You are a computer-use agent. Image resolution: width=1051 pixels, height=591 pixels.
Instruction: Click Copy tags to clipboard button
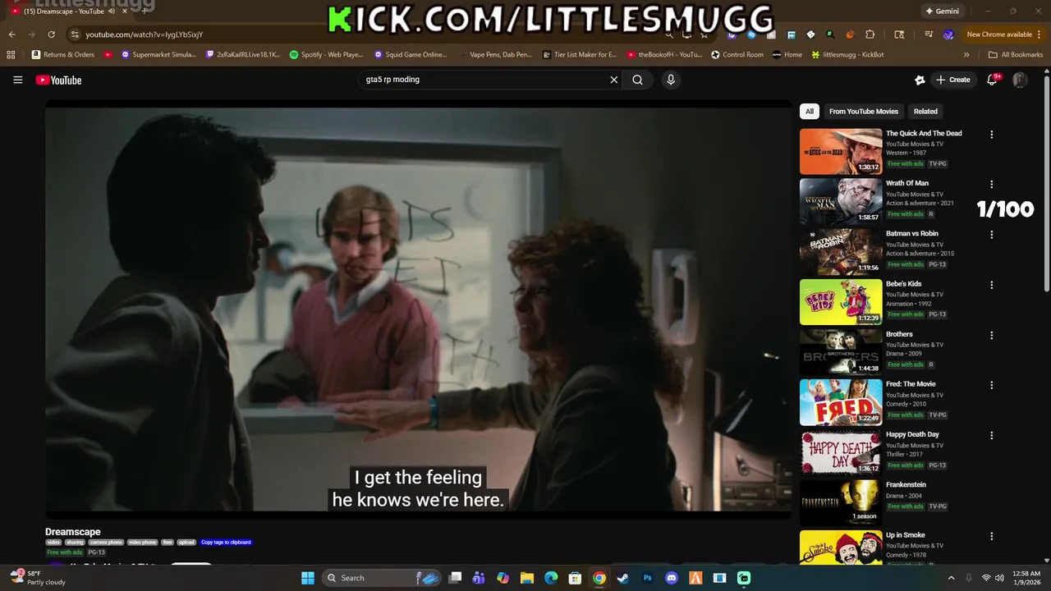pos(226,543)
